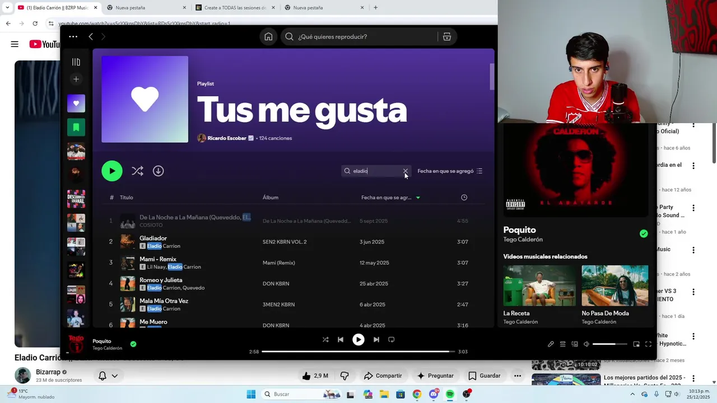This screenshot has height=403, width=717.
Task: Dislike the YouTube video
Action: [x=344, y=376]
